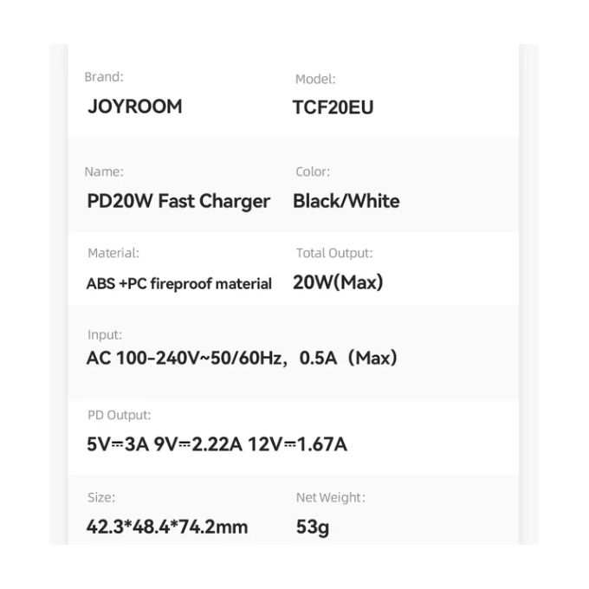Viewport: 589px width, 589px height.
Task: Click the Brand: label
Action: pos(104,77)
